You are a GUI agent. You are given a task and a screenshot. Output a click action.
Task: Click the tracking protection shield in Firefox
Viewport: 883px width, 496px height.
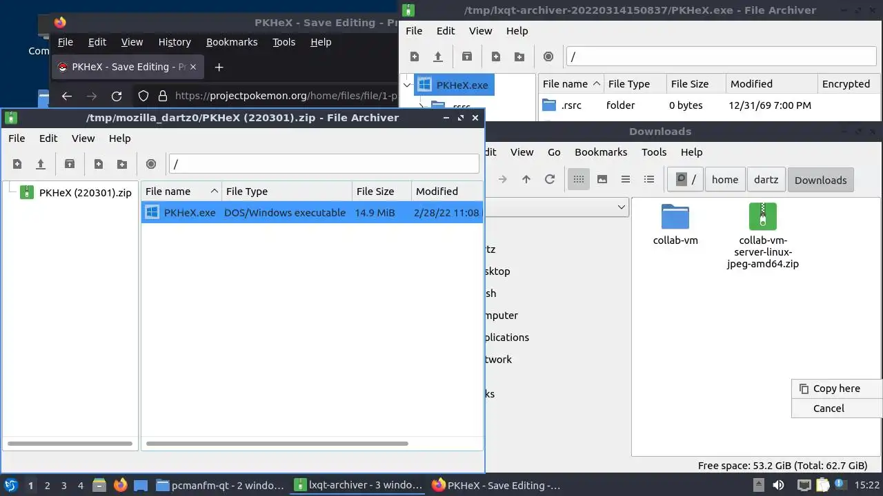[143, 96]
